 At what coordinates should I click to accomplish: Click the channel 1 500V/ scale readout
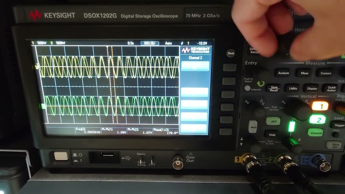(x=42, y=43)
